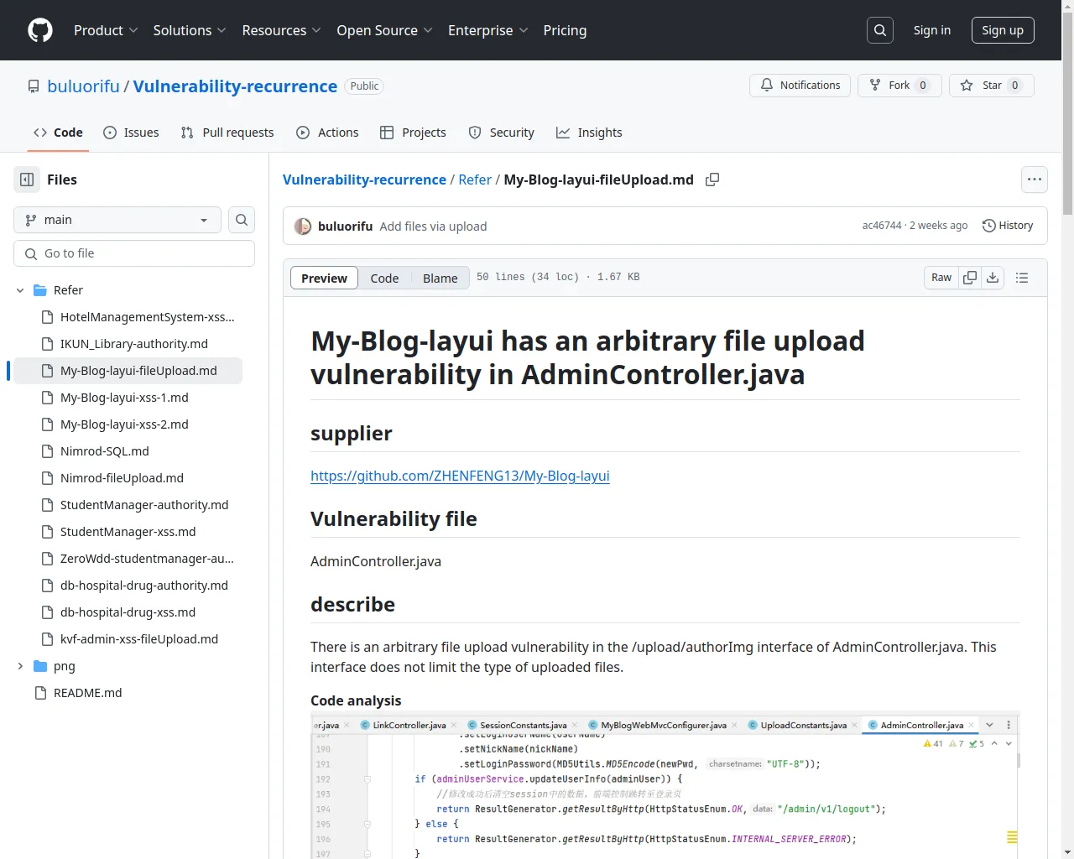The image size is (1074, 859).
Task: Open the search magnifier in header
Action: (880, 30)
